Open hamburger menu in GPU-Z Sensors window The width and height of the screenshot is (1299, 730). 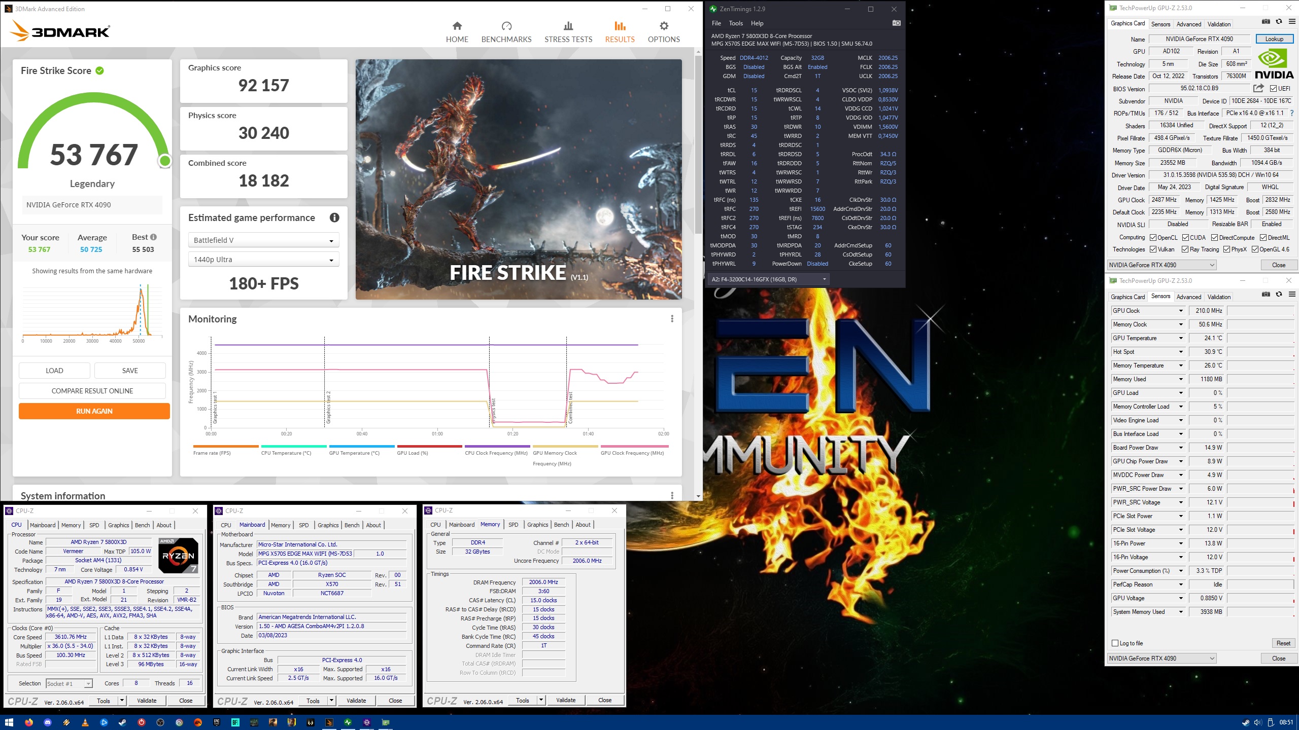pos(1292,294)
